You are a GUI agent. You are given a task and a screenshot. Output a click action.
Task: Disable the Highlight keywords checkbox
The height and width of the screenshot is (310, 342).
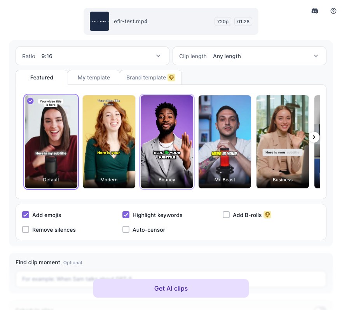point(126,215)
